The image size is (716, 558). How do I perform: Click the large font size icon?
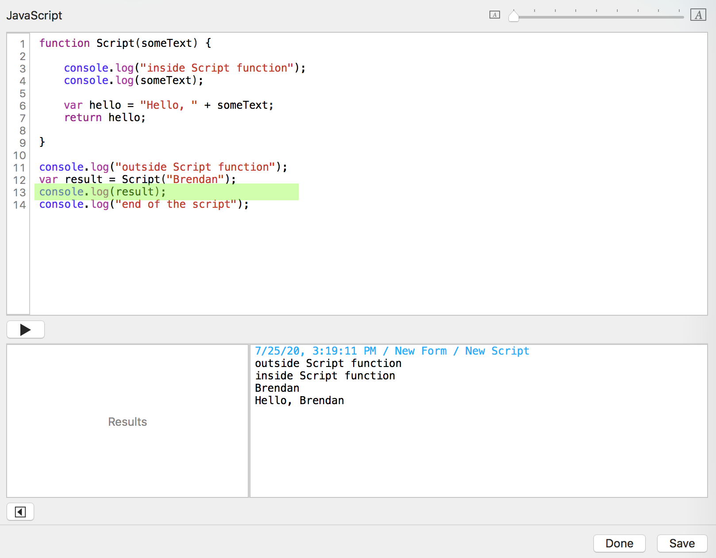[698, 15]
